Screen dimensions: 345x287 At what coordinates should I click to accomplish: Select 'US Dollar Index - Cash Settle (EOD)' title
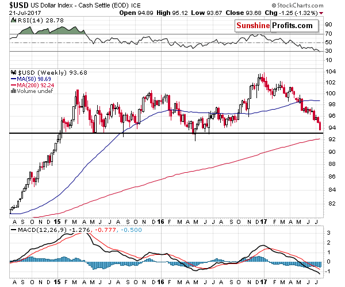coord(79,5)
